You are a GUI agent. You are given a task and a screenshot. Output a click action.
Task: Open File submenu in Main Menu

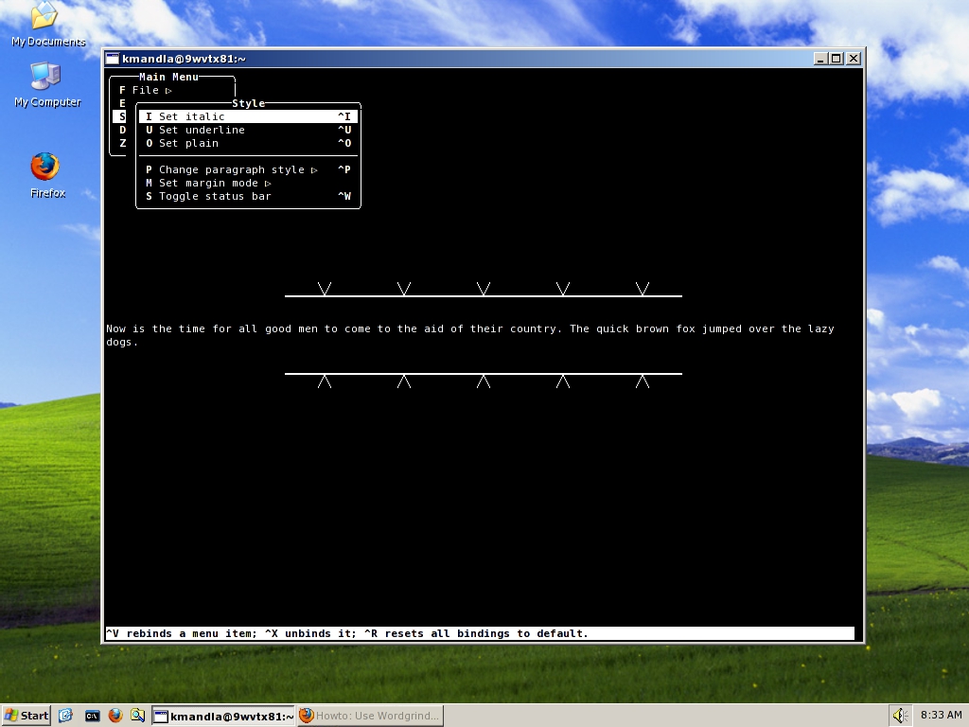point(146,90)
